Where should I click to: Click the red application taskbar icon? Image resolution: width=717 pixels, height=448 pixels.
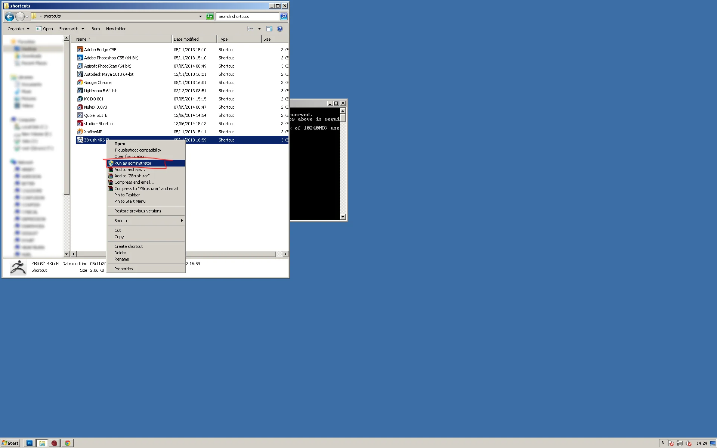pos(55,443)
